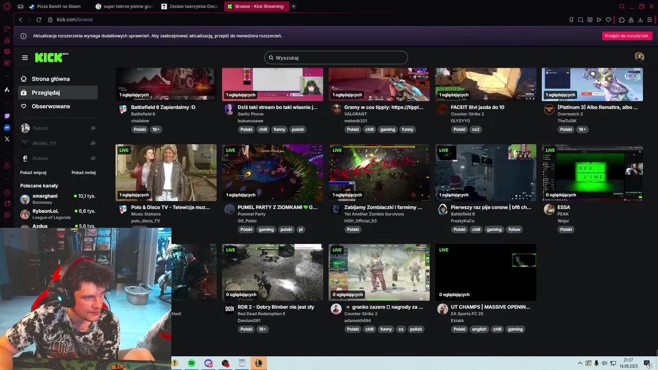Open Obserwowane followed channels
658x370 pixels.
pos(58,106)
